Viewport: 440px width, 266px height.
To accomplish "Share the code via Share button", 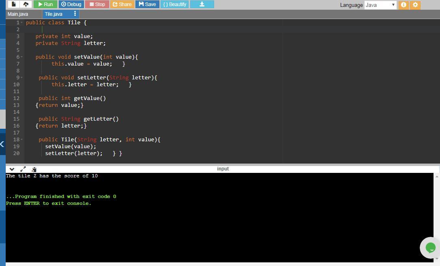I will (122, 4).
